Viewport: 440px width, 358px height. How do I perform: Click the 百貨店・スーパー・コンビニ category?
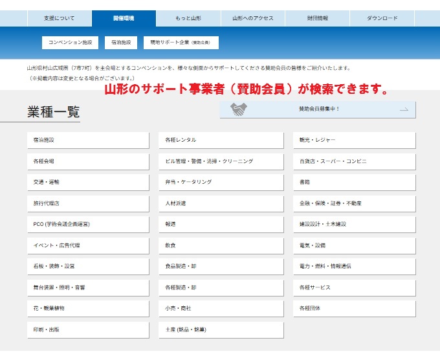point(354,161)
